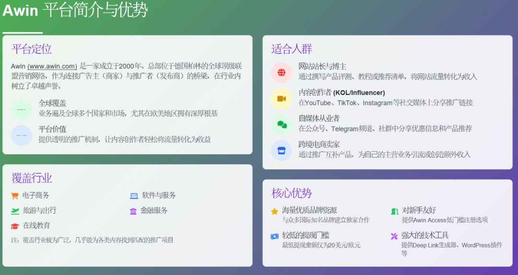Click the 网站站长与博主 label
518x275 pixels.
[x=322, y=67]
